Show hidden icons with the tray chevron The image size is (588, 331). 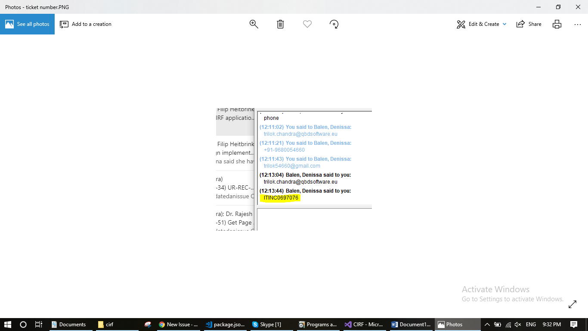click(x=487, y=324)
